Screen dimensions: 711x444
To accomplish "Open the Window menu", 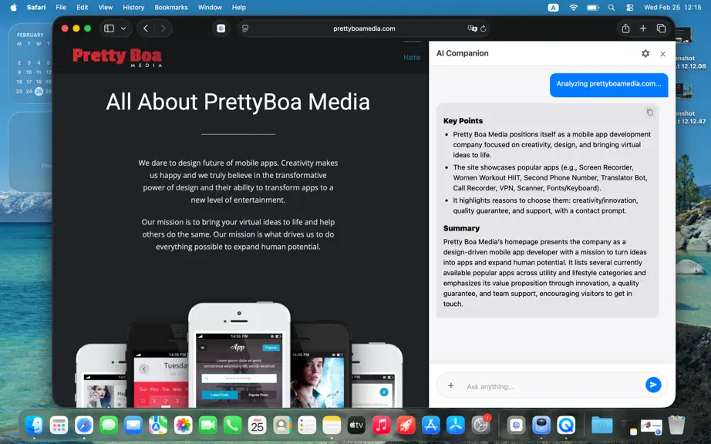I will 210,7.
